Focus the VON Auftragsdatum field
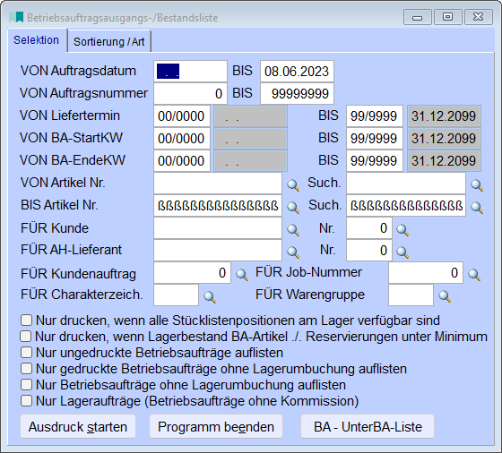The image size is (502, 453). [x=190, y=71]
